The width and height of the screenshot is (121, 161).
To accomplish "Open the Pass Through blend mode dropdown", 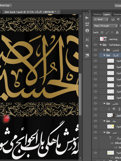I will click(x=105, y=26).
